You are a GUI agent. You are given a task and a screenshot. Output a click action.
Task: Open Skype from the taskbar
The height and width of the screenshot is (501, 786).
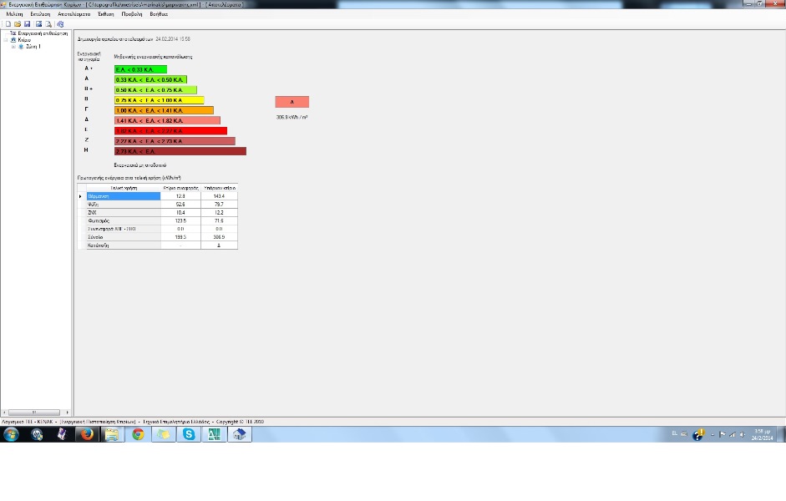[x=190, y=434]
